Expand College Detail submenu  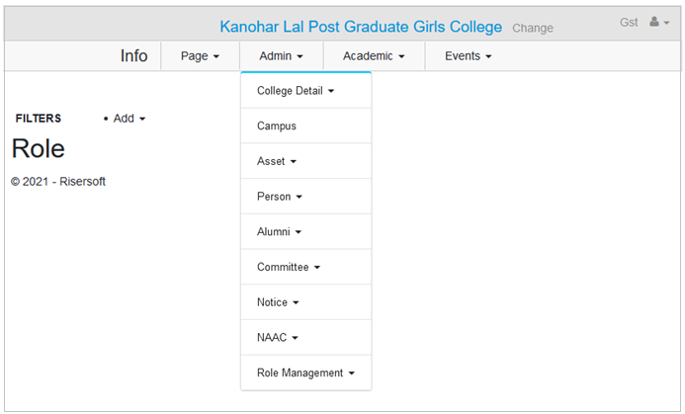(305, 91)
